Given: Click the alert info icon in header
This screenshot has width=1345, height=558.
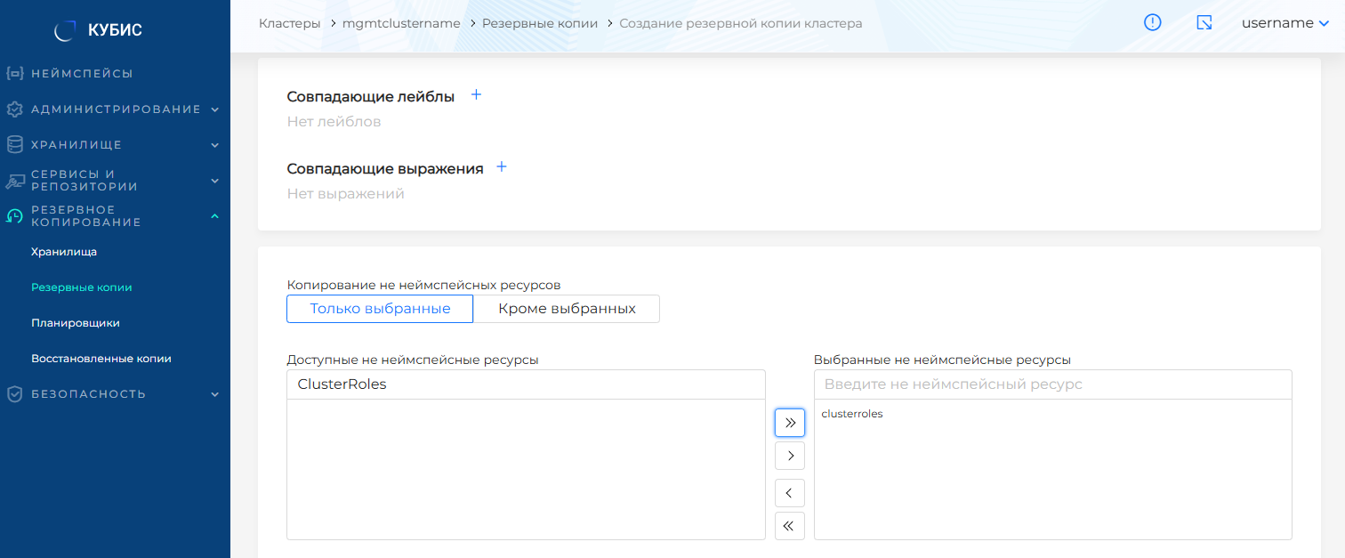Looking at the screenshot, I should click(1152, 23).
